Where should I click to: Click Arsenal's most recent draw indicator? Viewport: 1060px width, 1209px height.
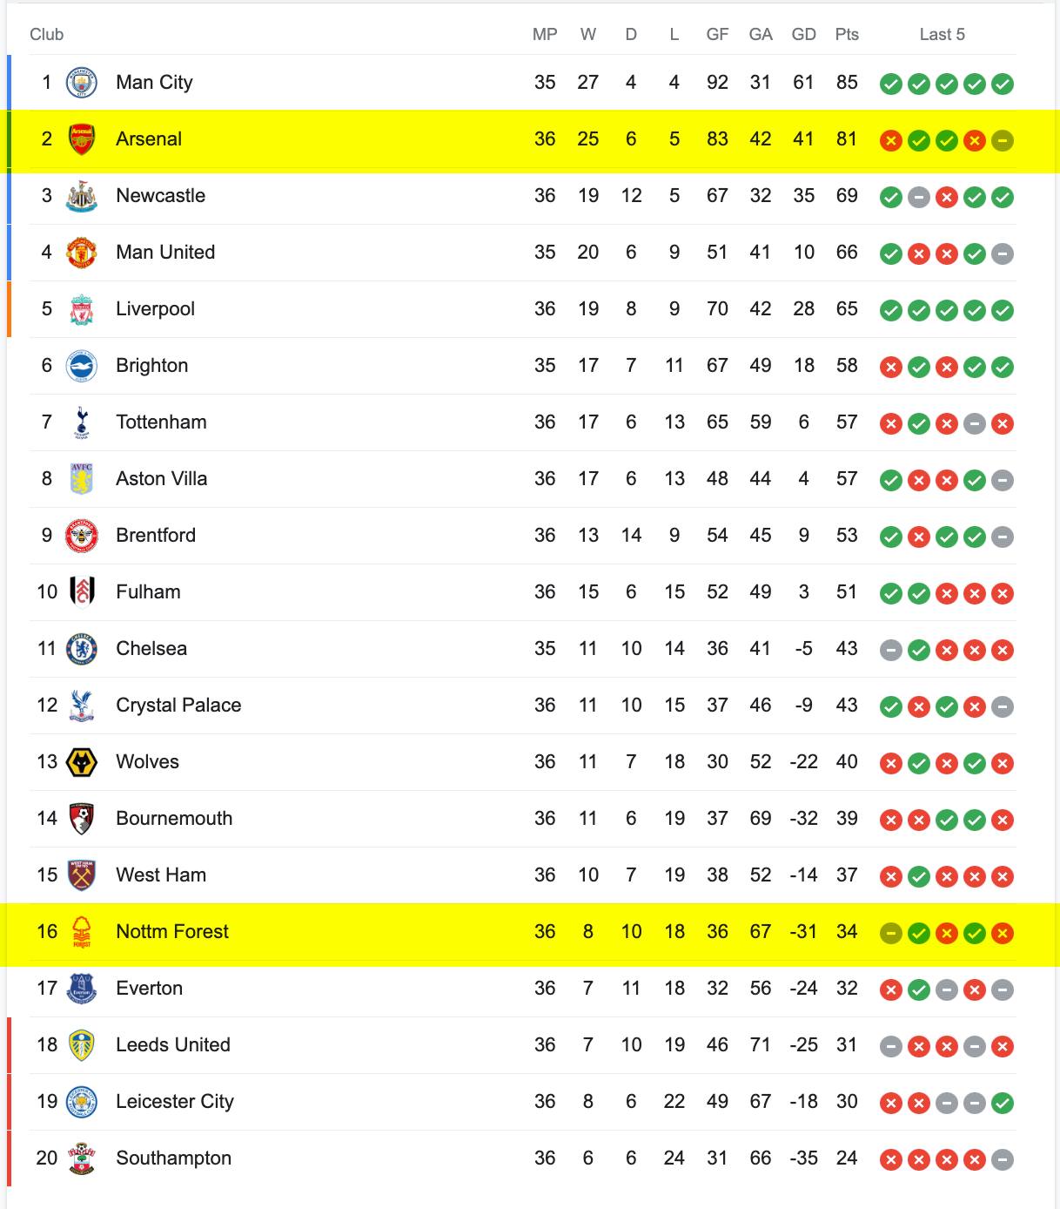1003,140
